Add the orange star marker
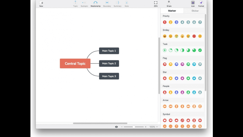Viewport: 243px width, 137px height. (170, 78)
